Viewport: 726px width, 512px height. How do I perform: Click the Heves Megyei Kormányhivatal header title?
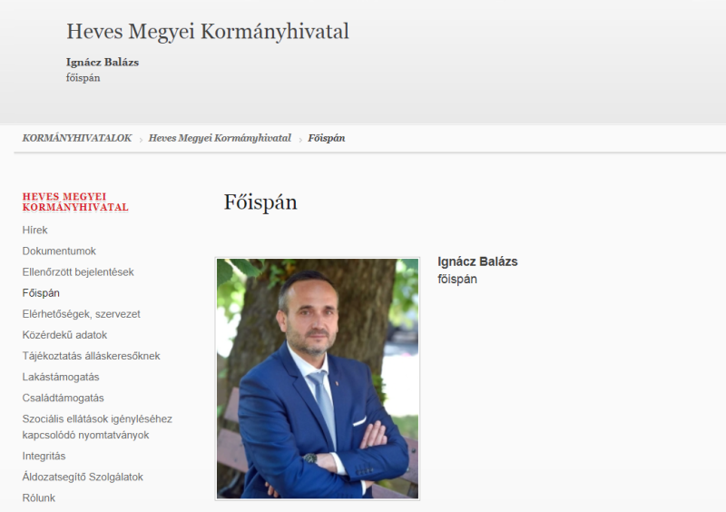click(208, 32)
